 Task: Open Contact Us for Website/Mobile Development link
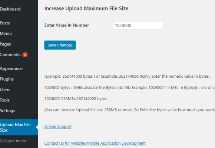95,143
